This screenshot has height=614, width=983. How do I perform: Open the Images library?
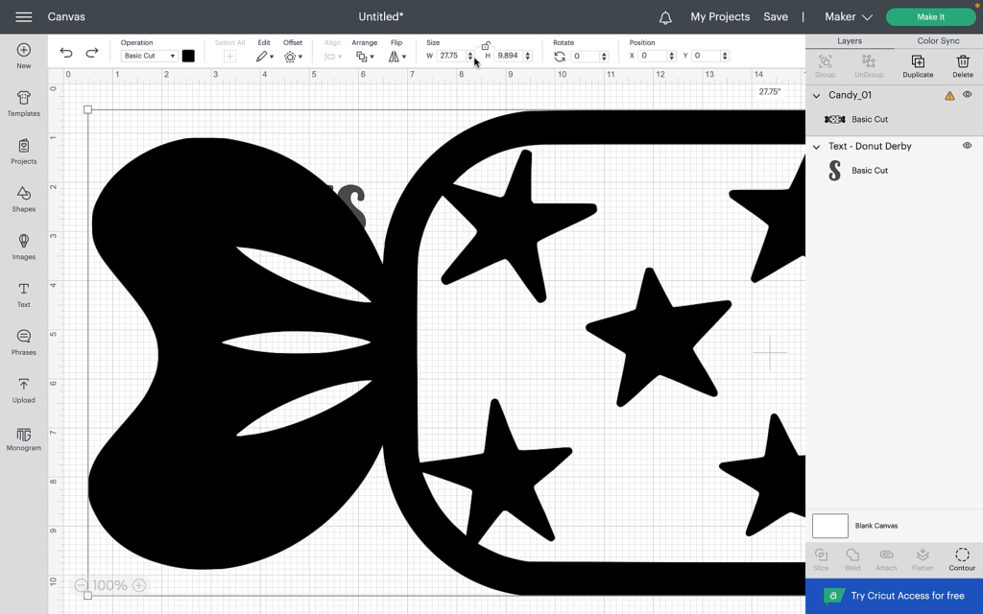pyautogui.click(x=24, y=247)
